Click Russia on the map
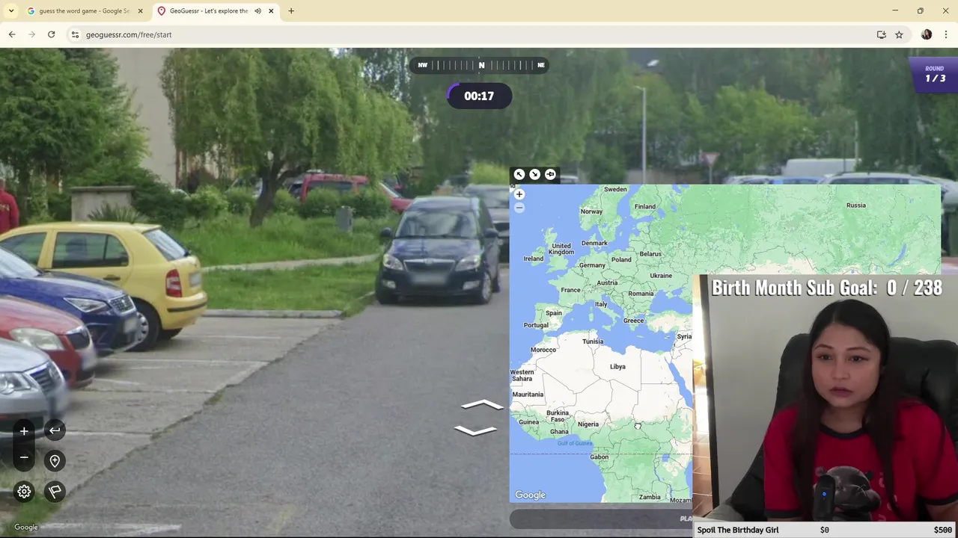This screenshot has height=538, width=958. pyautogui.click(x=855, y=205)
